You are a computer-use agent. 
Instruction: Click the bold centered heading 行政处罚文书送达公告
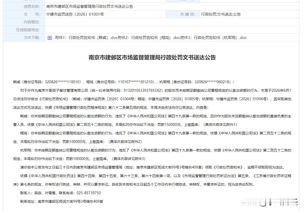click(x=152, y=57)
